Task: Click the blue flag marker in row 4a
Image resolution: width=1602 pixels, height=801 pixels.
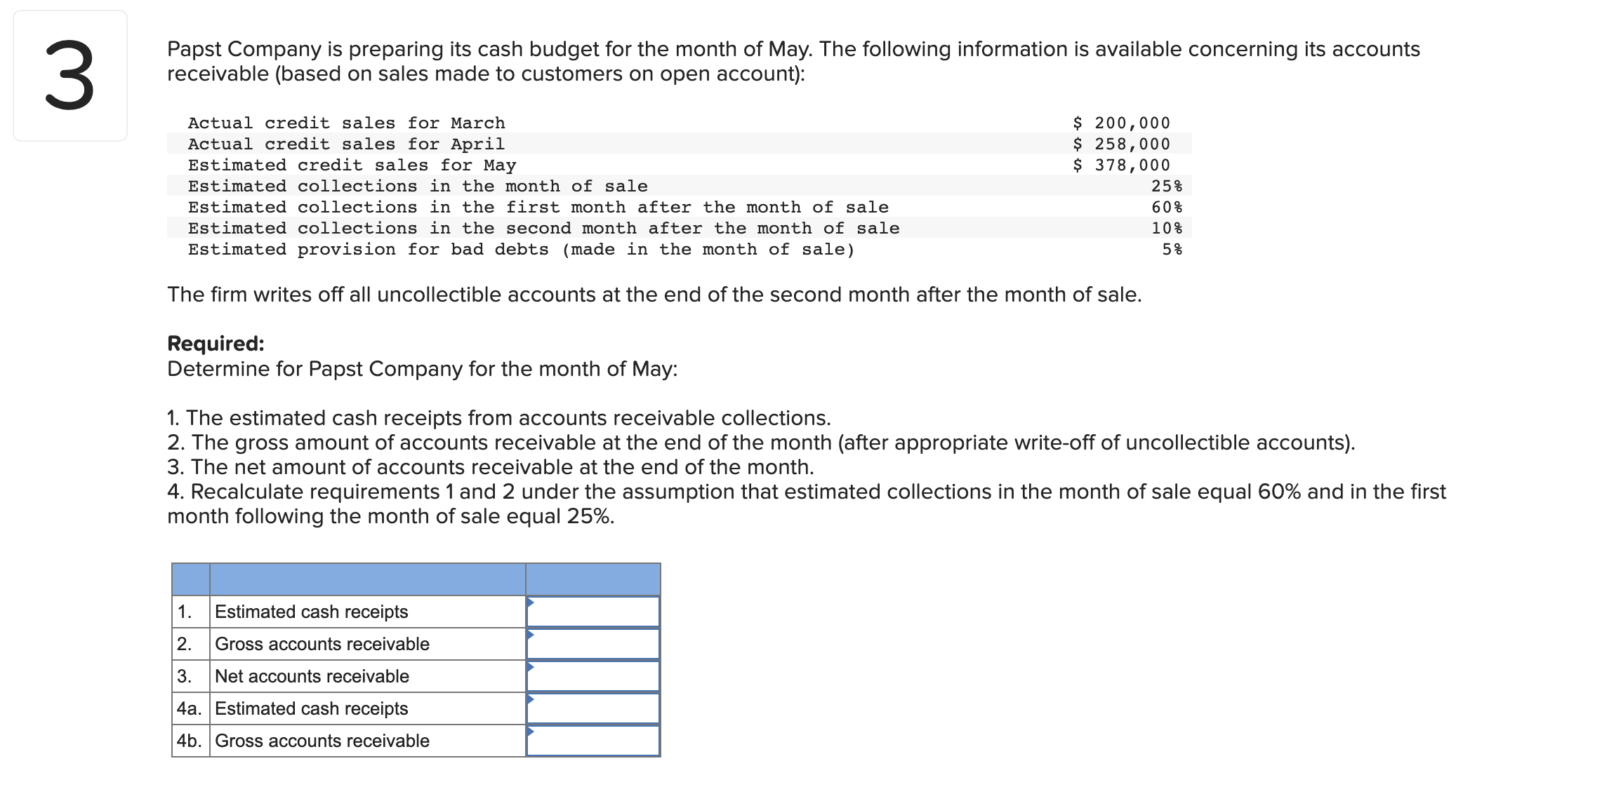Action: point(531,698)
